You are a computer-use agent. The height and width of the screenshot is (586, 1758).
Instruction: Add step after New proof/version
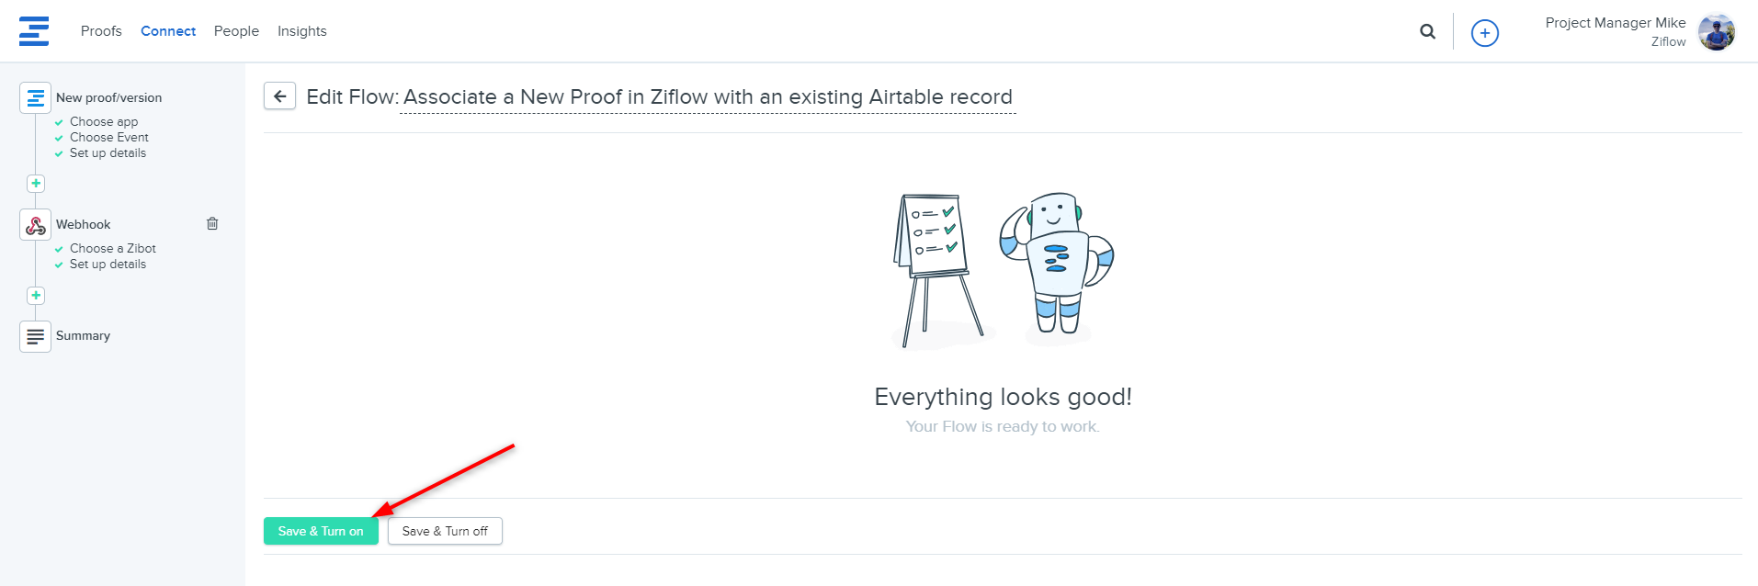[36, 184]
